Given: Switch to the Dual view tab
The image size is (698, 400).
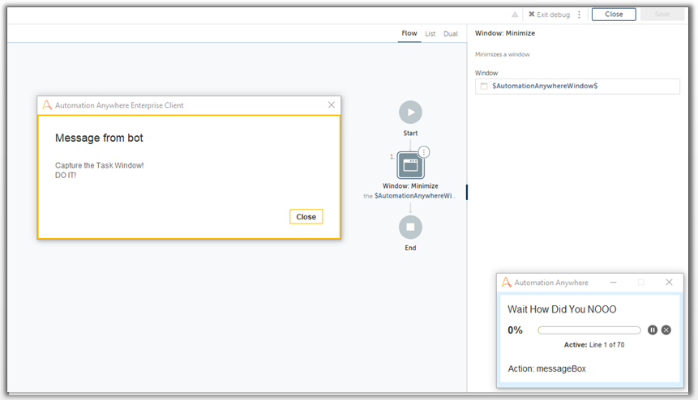Looking at the screenshot, I should [451, 34].
